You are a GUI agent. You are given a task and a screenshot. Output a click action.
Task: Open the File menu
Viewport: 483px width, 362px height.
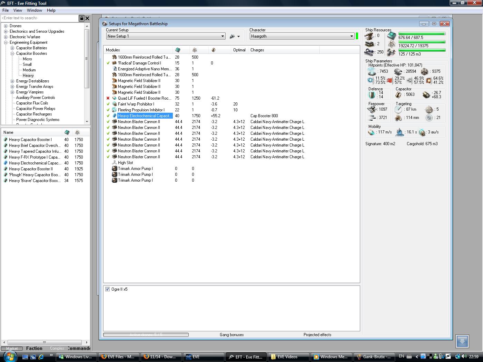click(6, 10)
